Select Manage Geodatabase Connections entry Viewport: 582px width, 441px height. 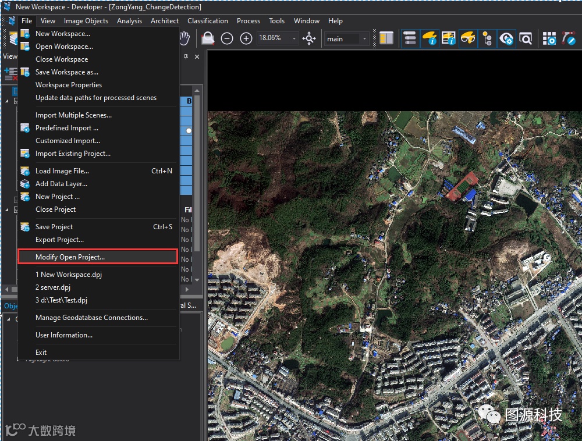[91, 318]
